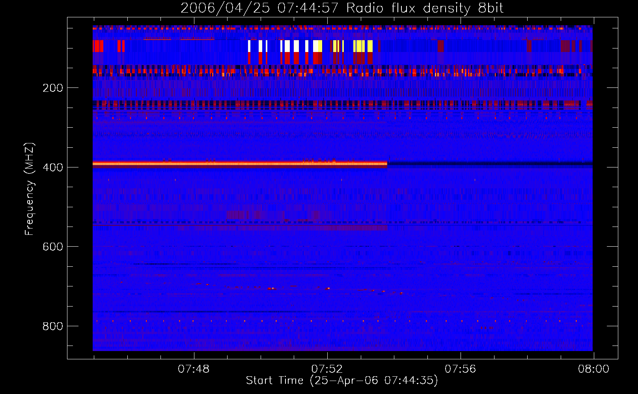Click the bright orange band near 400 MHz
Viewport: 638px width, 394px height.
240,164
